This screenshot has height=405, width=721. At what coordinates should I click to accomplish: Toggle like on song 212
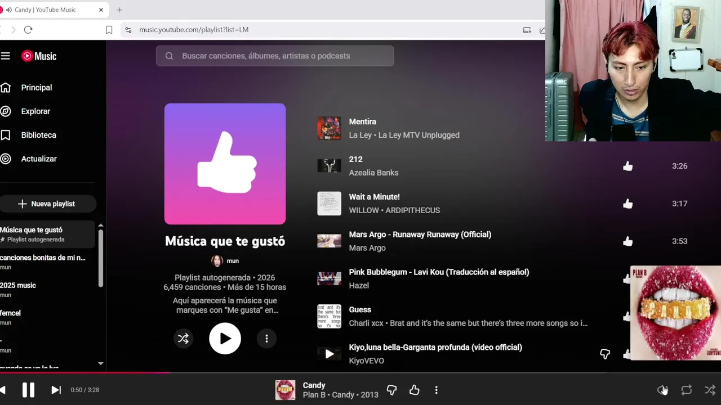(x=627, y=166)
